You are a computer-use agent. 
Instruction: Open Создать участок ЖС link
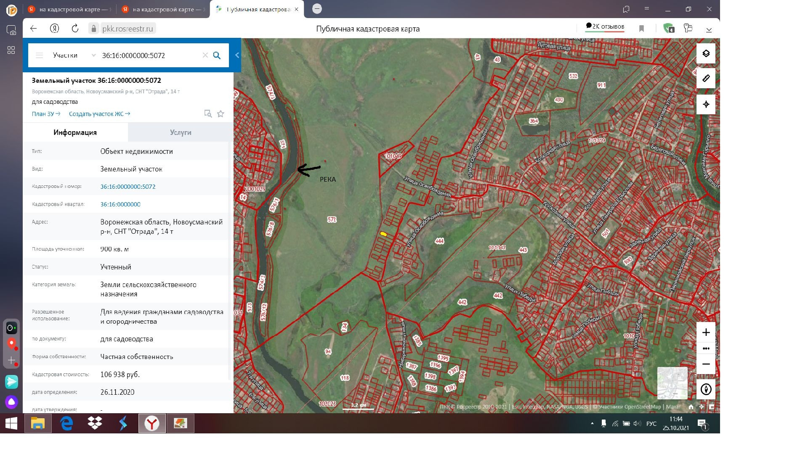(x=99, y=114)
